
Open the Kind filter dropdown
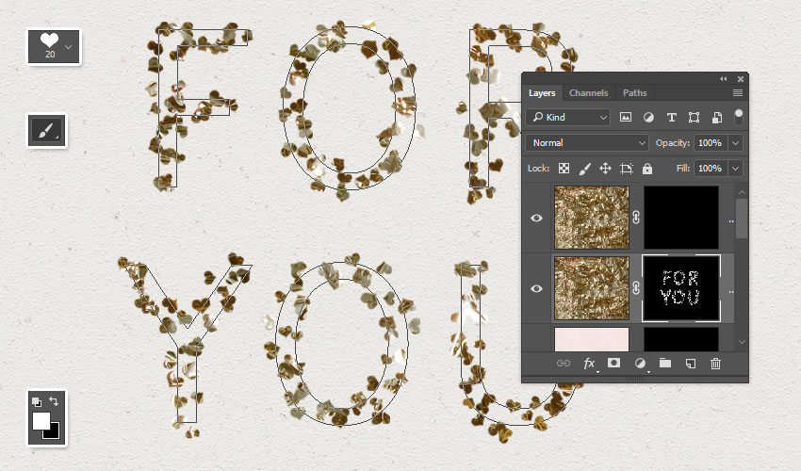coord(569,118)
